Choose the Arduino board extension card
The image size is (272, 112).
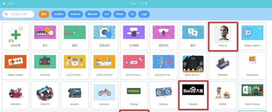click(75, 95)
